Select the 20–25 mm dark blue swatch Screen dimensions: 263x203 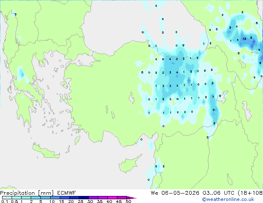pos(74,198)
